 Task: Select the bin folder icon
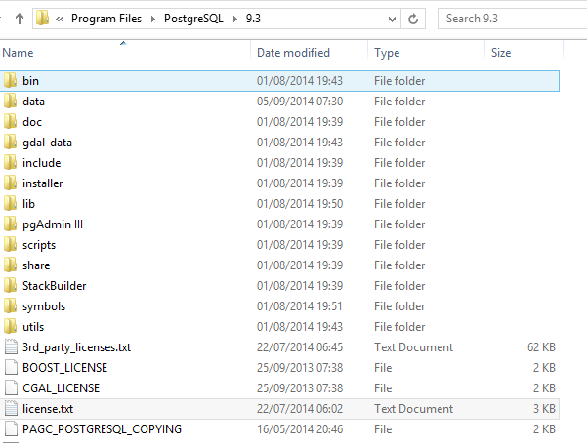point(11,80)
